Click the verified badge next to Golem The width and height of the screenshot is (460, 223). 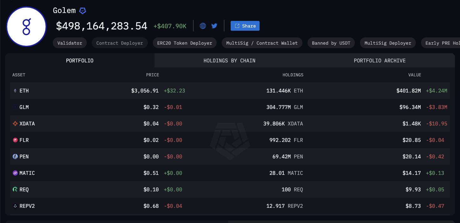click(x=83, y=11)
